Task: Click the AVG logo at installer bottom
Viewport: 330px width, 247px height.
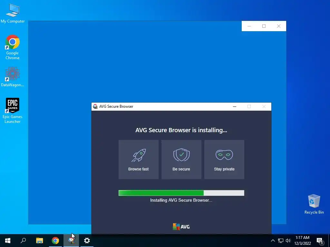Action: tap(181, 227)
